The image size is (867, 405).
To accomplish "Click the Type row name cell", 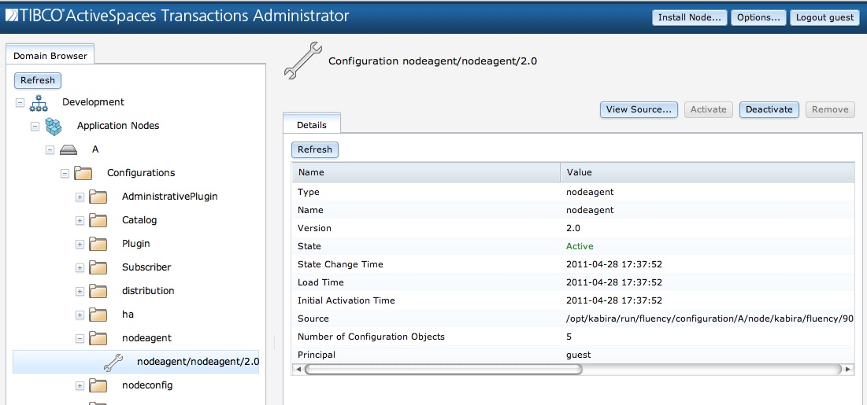I will tap(308, 193).
